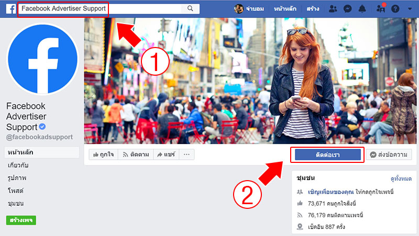
Task: Click the ถูกใจ like button
Action: [103, 155]
